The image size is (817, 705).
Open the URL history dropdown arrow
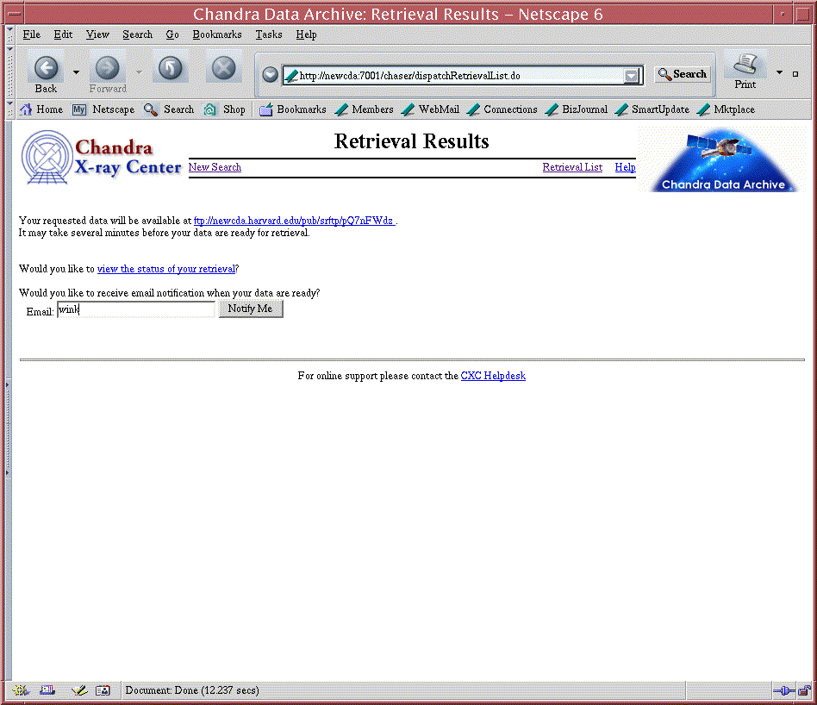click(633, 76)
